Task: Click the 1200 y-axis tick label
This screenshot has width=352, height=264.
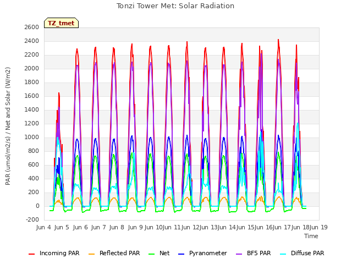Action: [32, 123]
